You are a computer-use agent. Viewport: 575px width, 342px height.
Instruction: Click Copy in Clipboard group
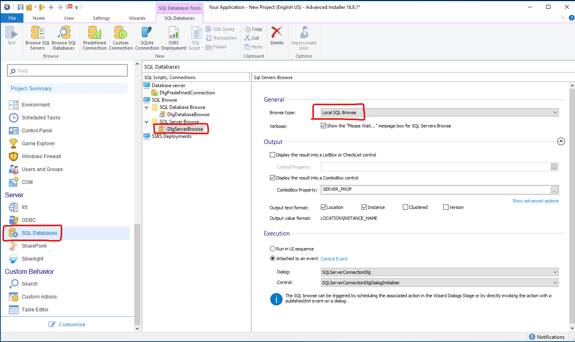253,29
